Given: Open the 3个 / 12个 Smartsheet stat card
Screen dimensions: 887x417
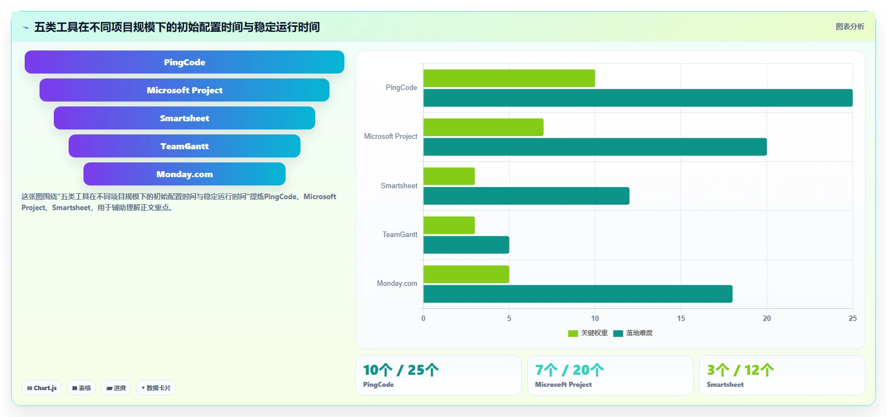Looking at the screenshot, I should pyautogui.click(x=782, y=375).
